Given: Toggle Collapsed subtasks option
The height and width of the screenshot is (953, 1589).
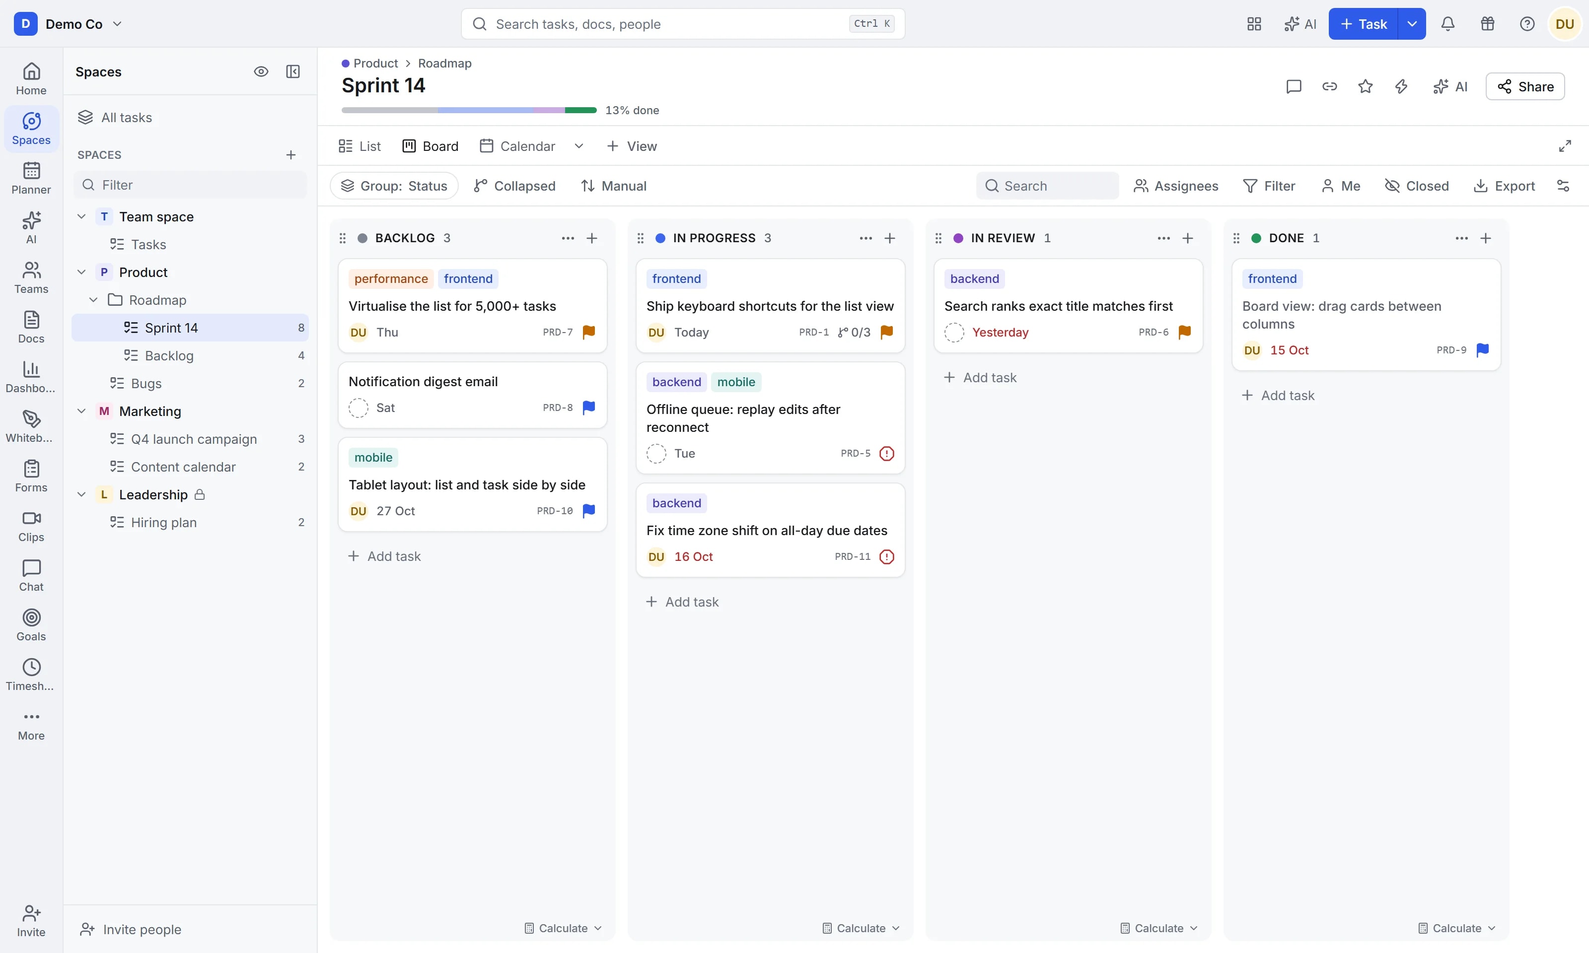Looking at the screenshot, I should click(514, 186).
